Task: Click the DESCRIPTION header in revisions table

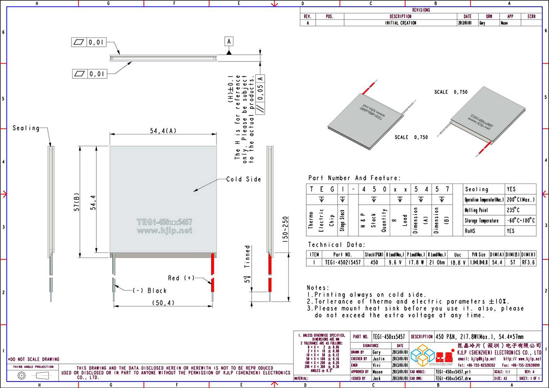Action: [401, 17]
